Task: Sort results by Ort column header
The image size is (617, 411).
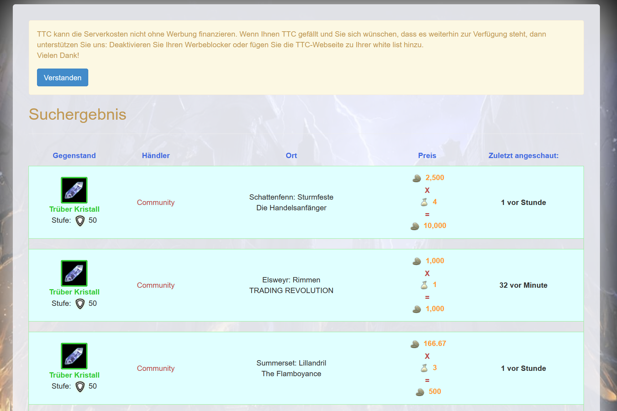Action: (291, 156)
